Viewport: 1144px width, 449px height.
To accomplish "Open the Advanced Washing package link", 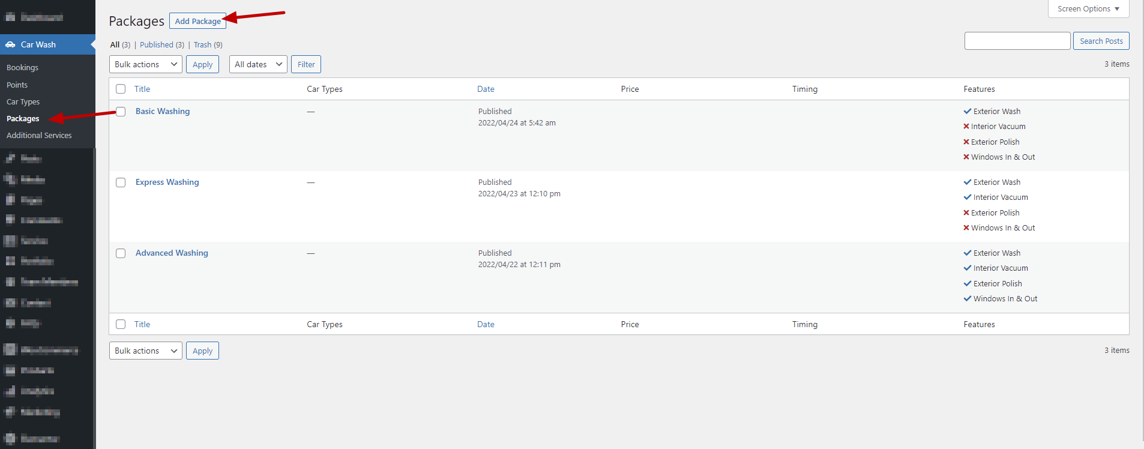I will pos(172,253).
